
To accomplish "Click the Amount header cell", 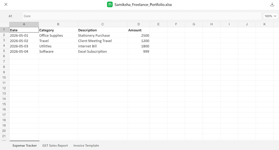I will [139, 30].
